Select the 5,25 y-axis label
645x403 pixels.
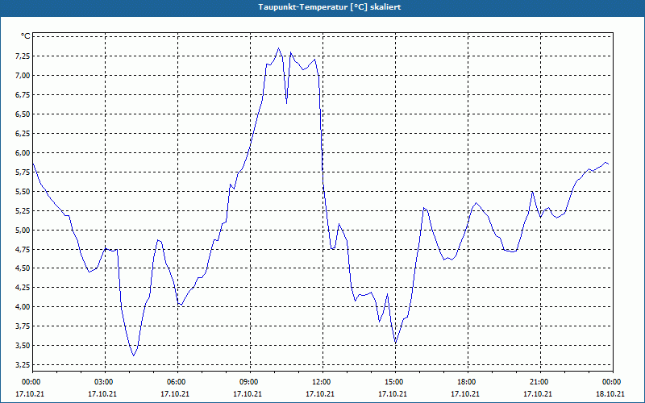pos(23,210)
